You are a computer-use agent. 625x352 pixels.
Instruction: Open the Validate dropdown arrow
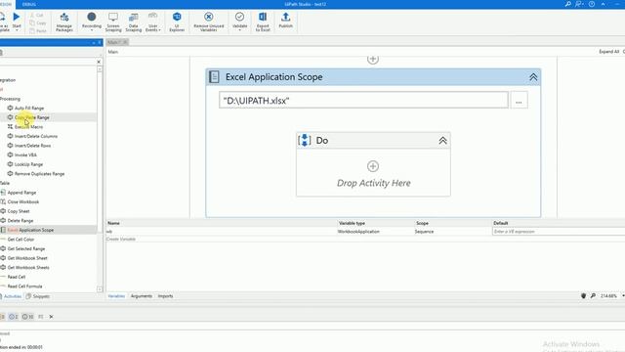click(x=239, y=30)
